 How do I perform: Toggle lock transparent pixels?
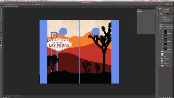pyautogui.click(x=161, y=28)
